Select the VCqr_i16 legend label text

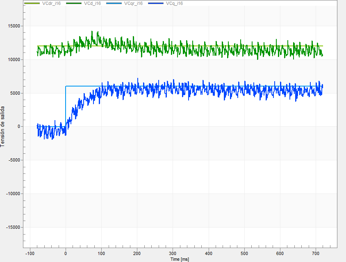tap(133, 3)
